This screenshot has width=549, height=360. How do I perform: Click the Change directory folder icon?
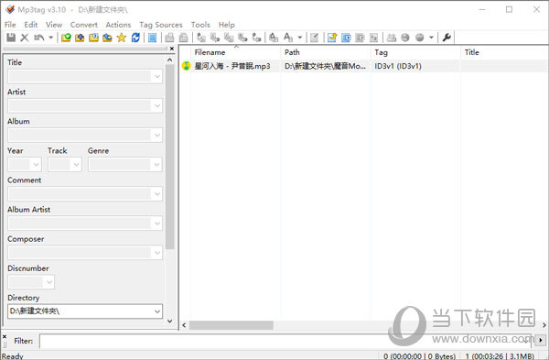pos(66,38)
